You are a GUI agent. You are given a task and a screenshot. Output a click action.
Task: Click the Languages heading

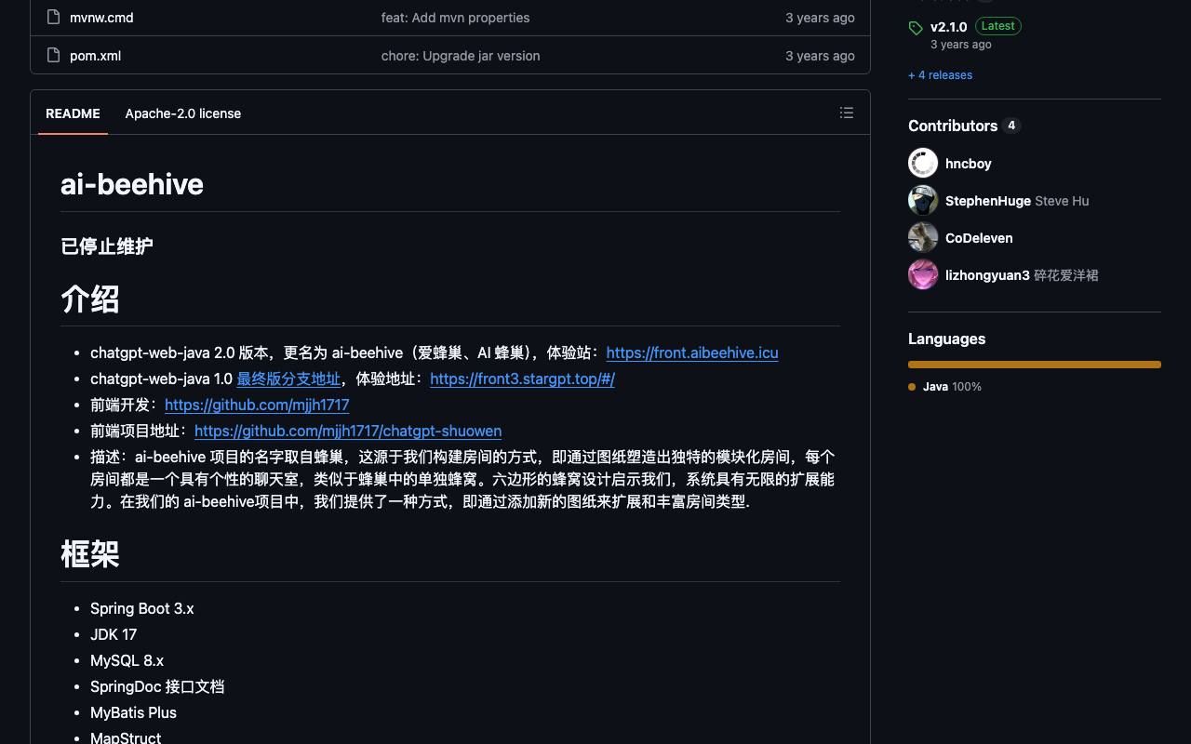tap(946, 339)
